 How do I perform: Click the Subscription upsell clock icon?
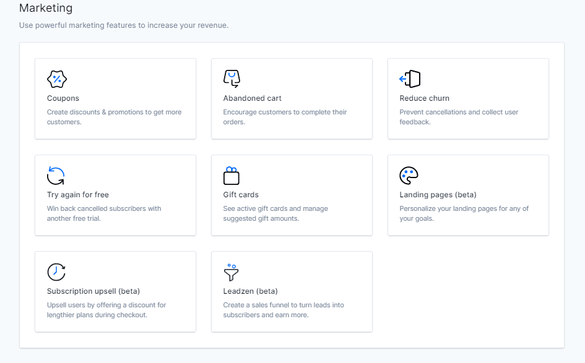tap(56, 272)
